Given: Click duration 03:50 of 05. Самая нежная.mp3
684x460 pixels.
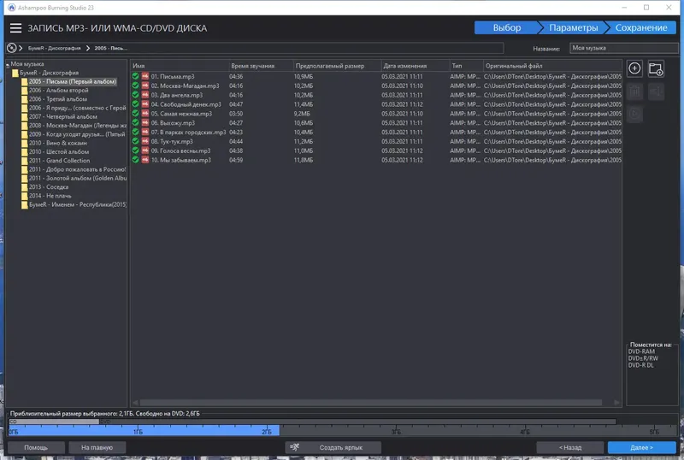Looking at the screenshot, I should [236, 114].
